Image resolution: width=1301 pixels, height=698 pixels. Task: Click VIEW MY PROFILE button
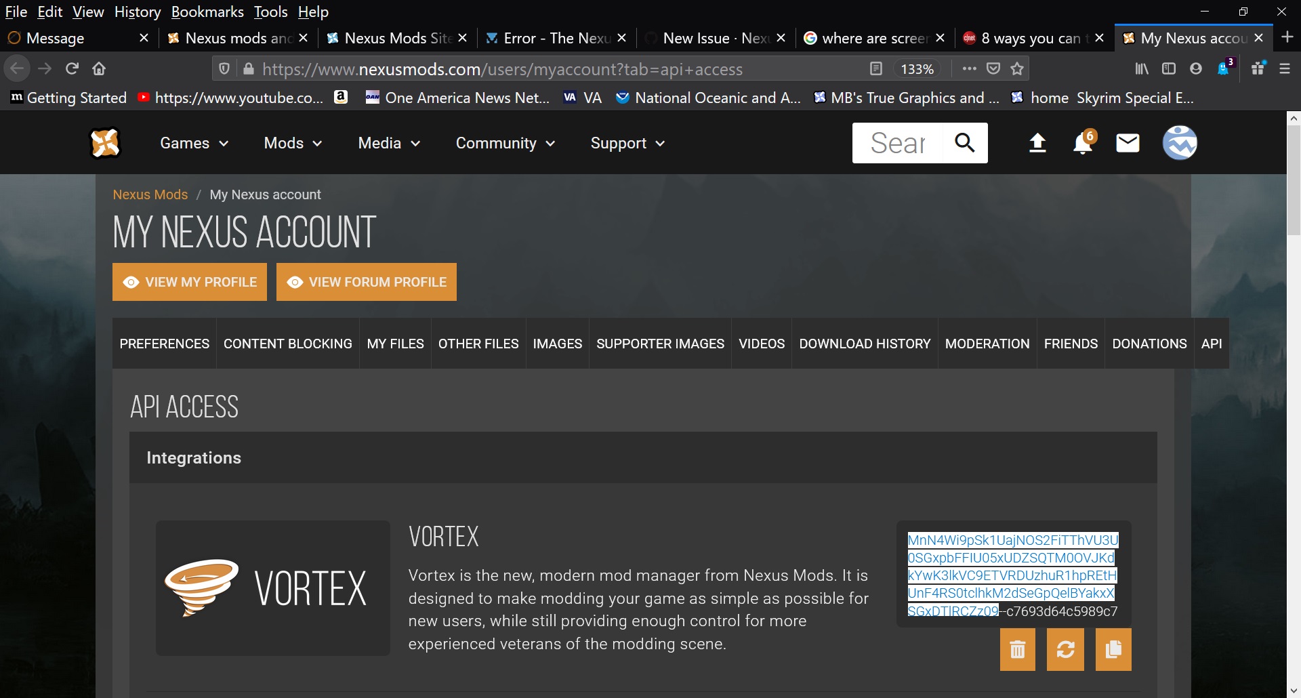[190, 282]
